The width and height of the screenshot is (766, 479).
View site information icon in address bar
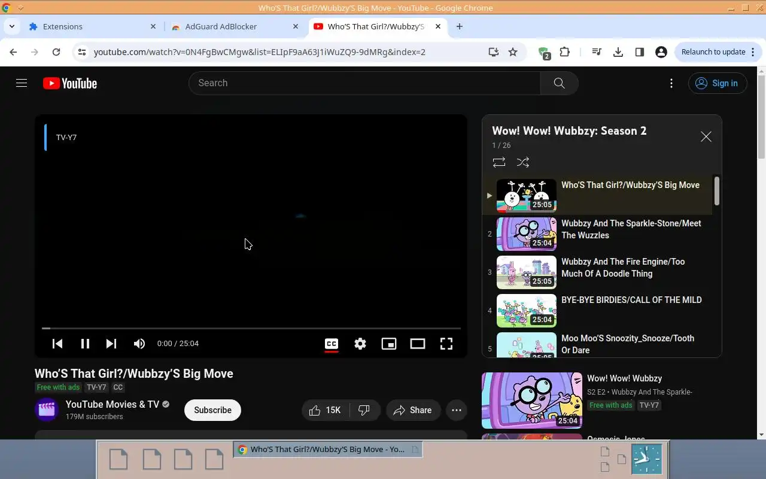tap(82, 52)
